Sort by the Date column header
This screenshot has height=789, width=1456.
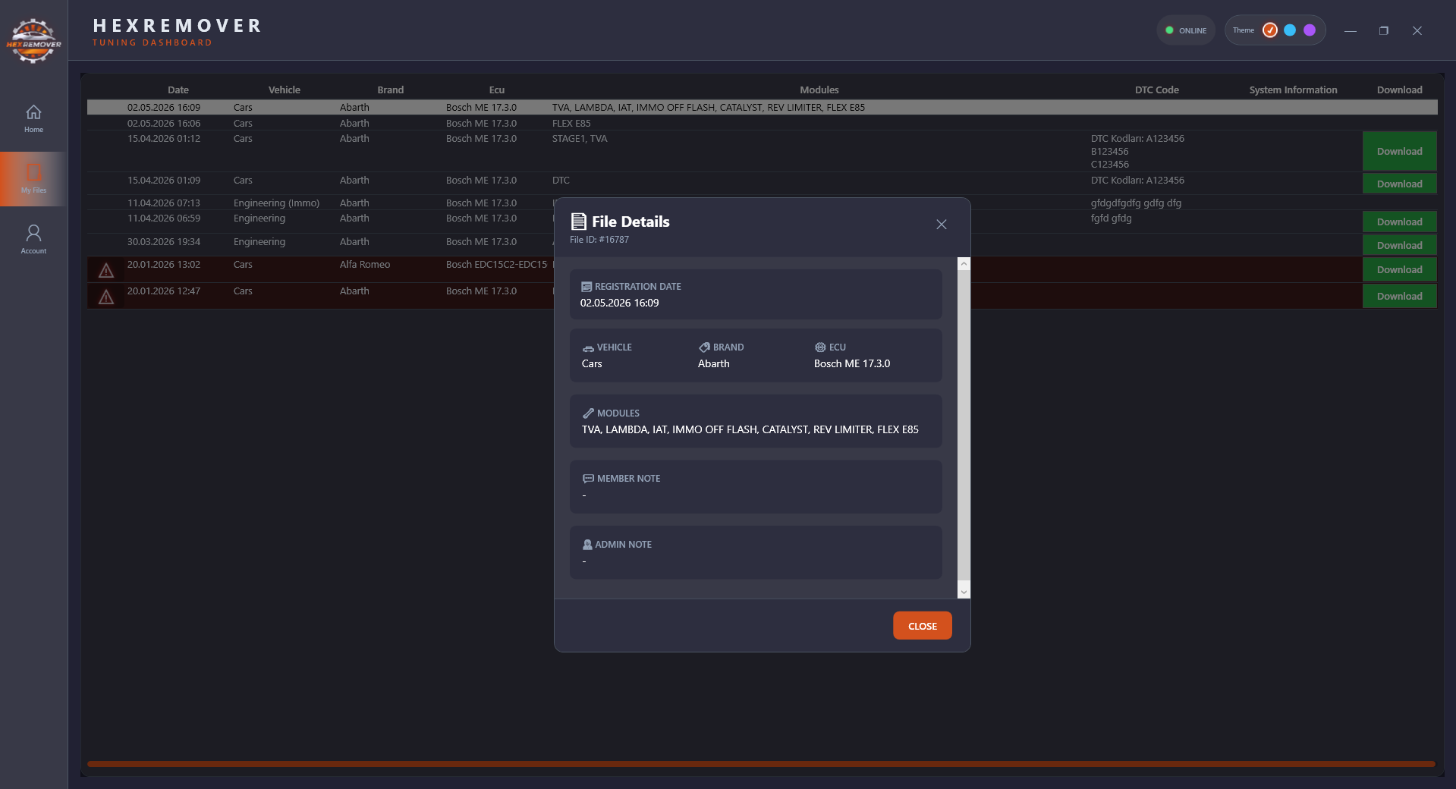178,90
